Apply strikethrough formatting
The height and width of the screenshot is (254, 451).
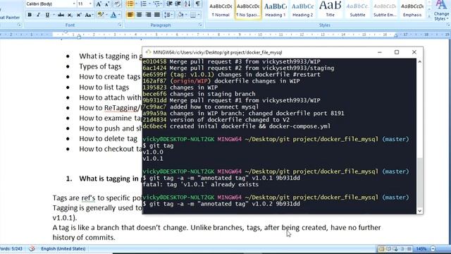pyautogui.click(x=61, y=15)
